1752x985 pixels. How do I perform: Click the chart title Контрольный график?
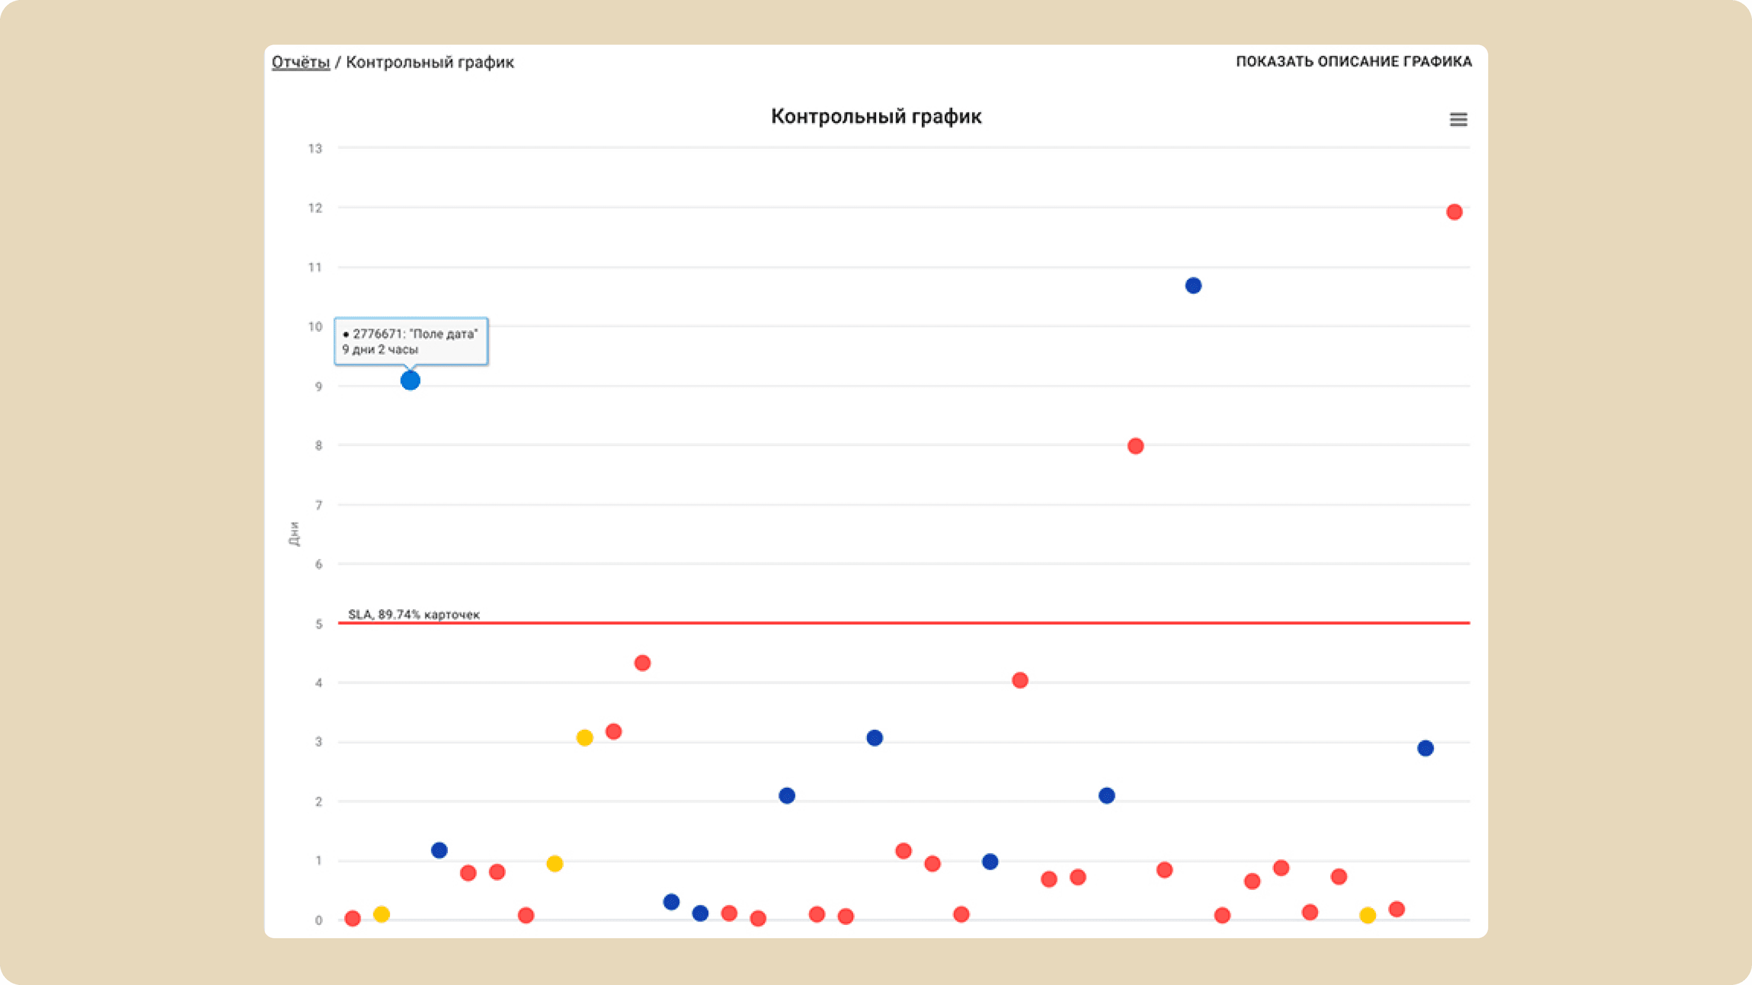876,116
